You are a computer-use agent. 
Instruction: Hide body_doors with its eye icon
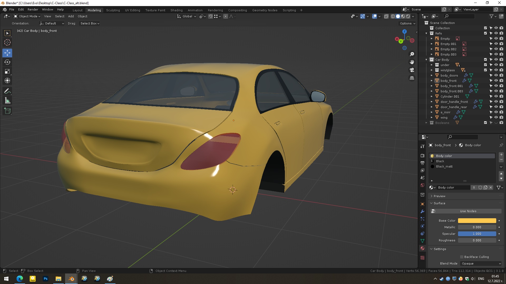tap(496, 75)
